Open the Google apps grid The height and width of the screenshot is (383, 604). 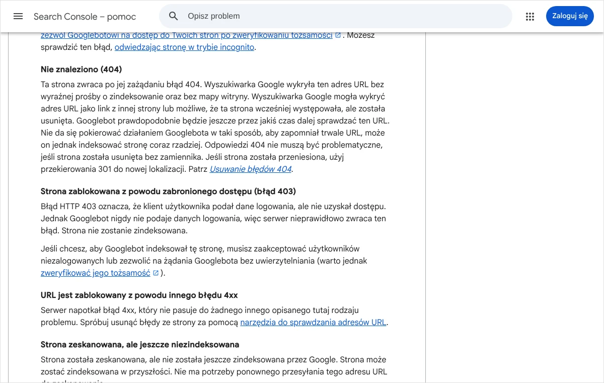click(x=530, y=17)
